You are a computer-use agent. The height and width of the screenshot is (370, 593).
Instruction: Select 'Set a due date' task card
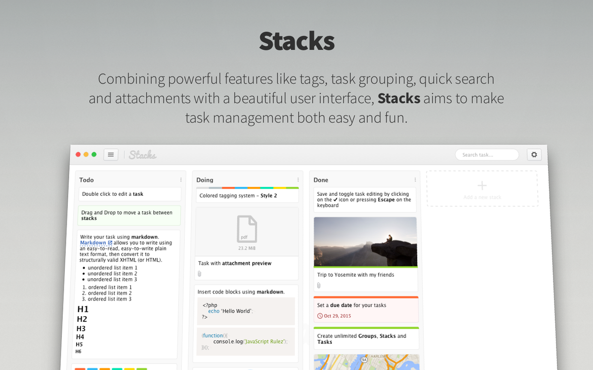pos(366,309)
